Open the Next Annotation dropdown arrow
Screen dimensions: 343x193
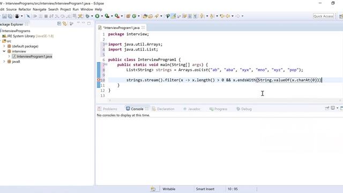207,16
